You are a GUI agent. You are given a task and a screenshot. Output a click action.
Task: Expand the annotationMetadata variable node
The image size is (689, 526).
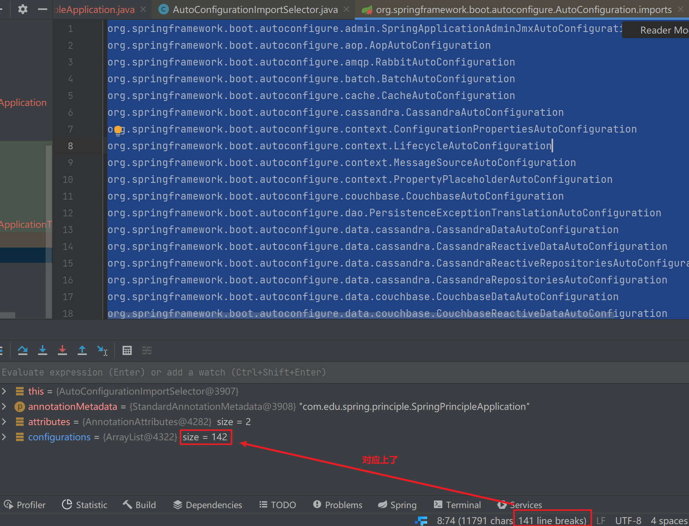click(4, 406)
